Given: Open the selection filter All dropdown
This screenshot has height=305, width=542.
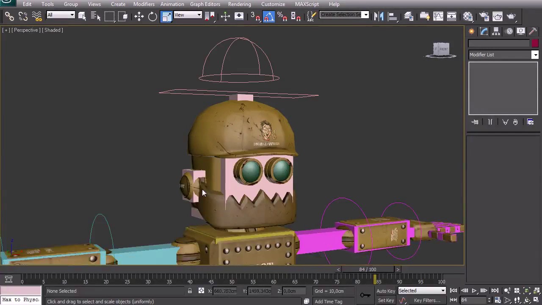Looking at the screenshot, I should [x=61, y=15].
